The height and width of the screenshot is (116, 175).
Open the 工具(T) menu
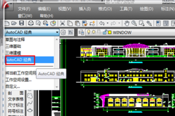pyautogui.click(x=126, y=9)
